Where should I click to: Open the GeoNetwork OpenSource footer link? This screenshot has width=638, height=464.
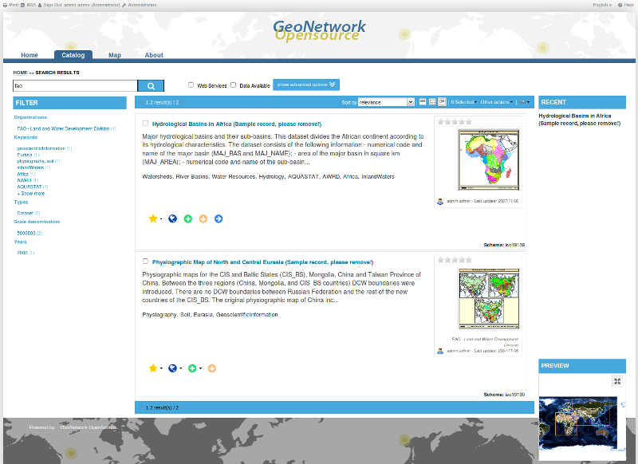(88, 427)
